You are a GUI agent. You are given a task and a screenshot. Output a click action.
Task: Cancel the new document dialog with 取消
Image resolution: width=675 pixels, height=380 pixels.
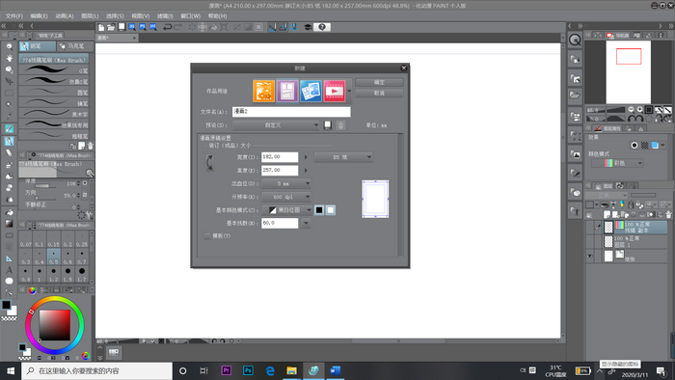coord(379,93)
